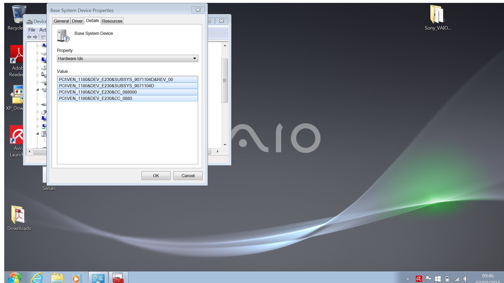The image size is (504, 283).
Task: Open the Resources tab
Action: pyautogui.click(x=112, y=21)
